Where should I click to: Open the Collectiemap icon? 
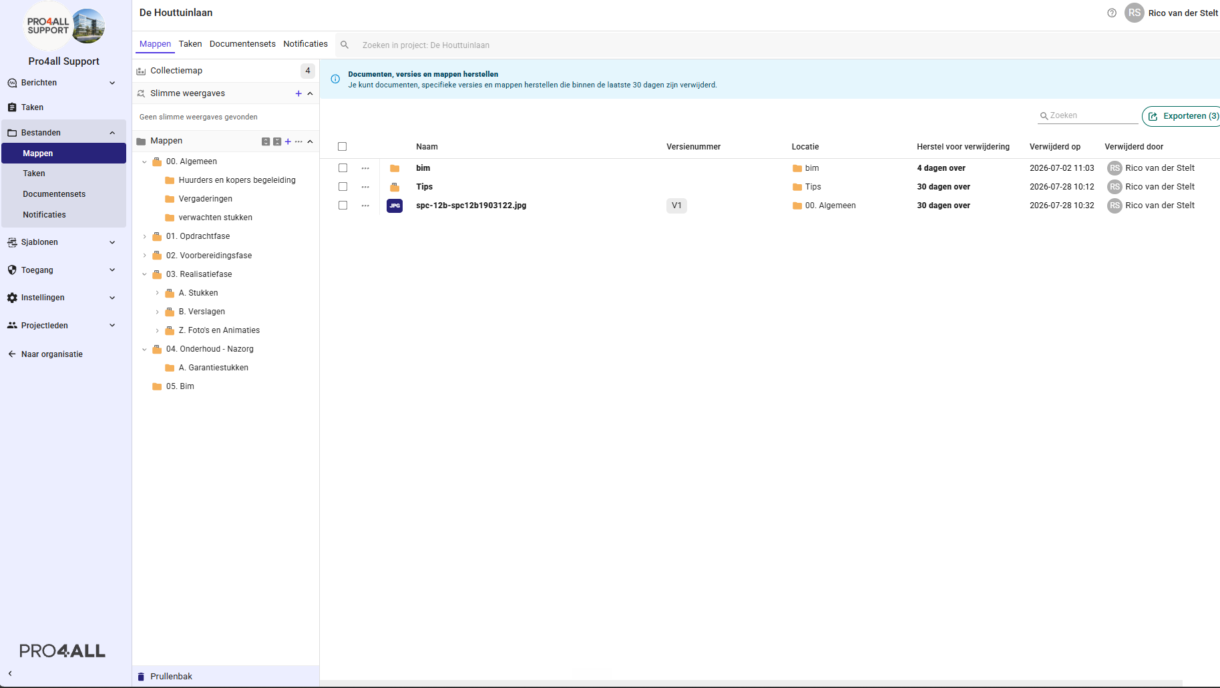(141, 71)
